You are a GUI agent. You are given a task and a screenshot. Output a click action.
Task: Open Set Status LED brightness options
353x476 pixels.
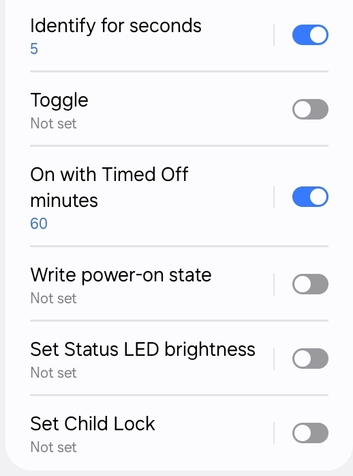[x=142, y=350]
